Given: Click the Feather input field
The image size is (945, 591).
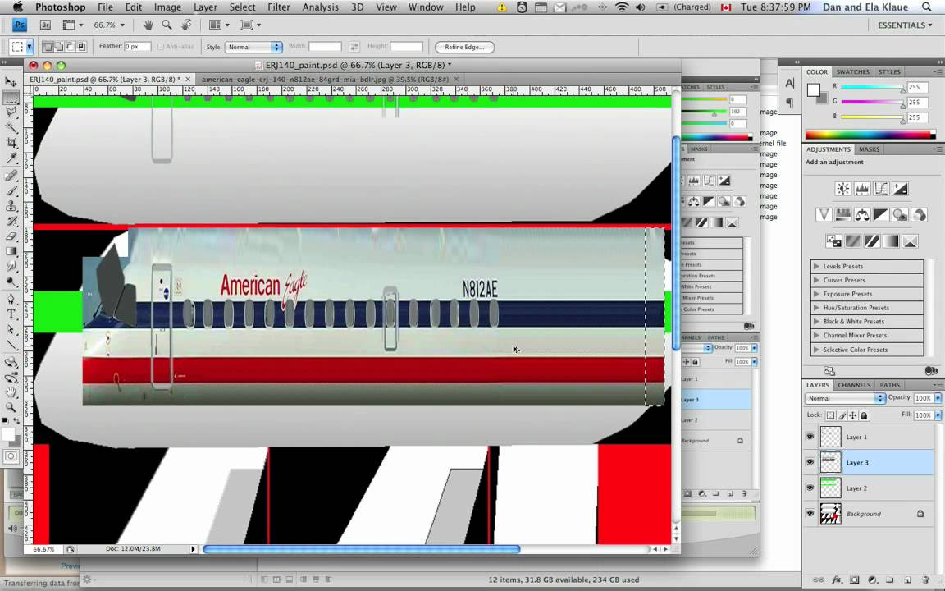Looking at the screenshot, I should point(137,47).
